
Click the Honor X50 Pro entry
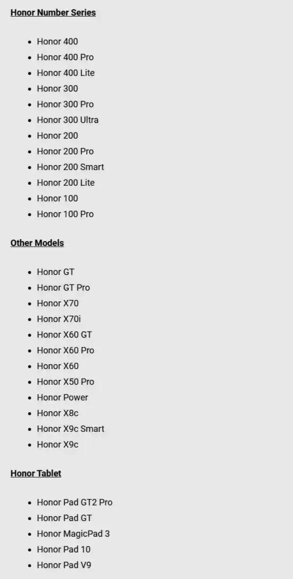65,382
